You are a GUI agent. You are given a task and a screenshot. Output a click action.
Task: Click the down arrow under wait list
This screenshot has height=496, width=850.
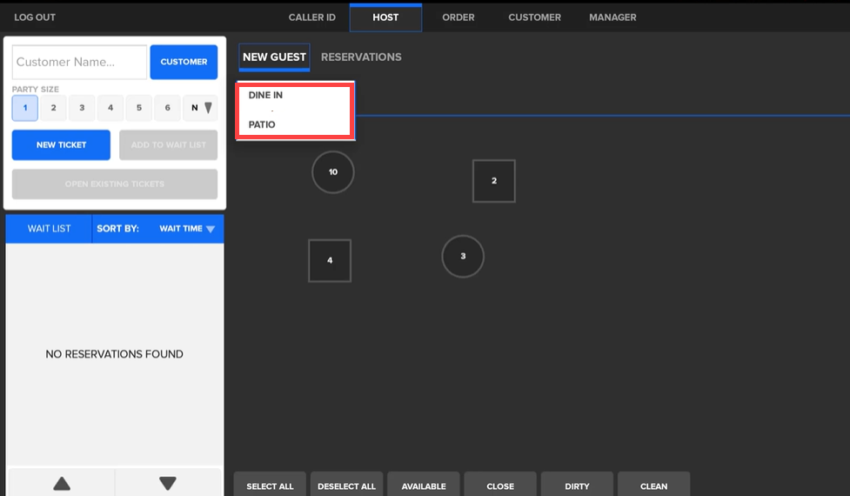pos(168,483)
